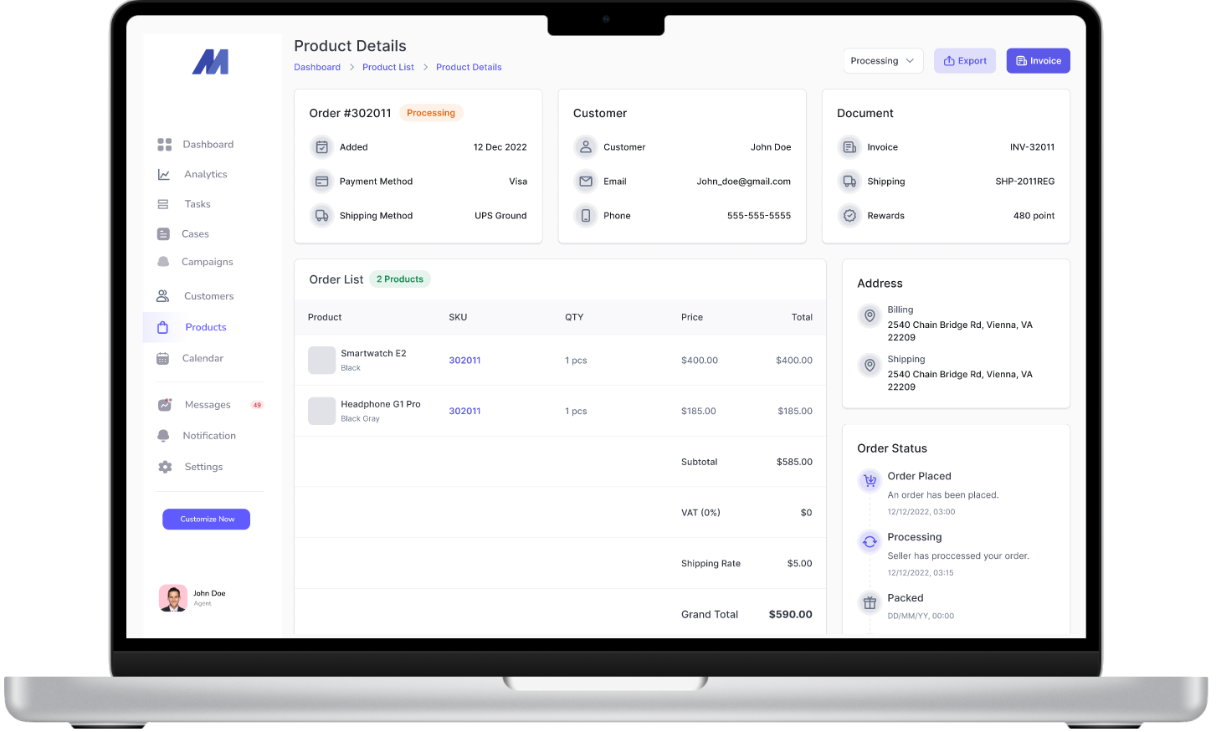Image resolution: width=1216 pixels, height=732 pixels.
Task: Navigate to Product List breadcrumb
Action: [387, 68]
